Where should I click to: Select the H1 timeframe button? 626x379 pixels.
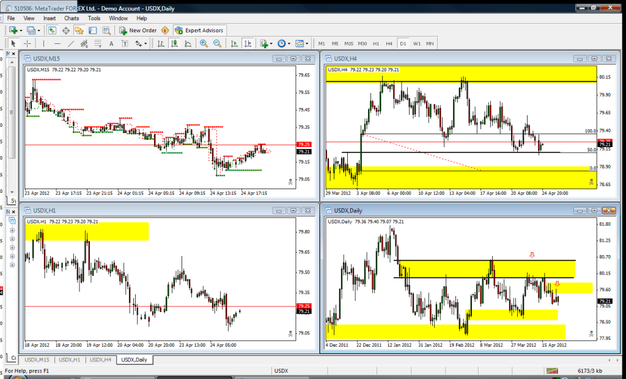[x=376, y=43]
